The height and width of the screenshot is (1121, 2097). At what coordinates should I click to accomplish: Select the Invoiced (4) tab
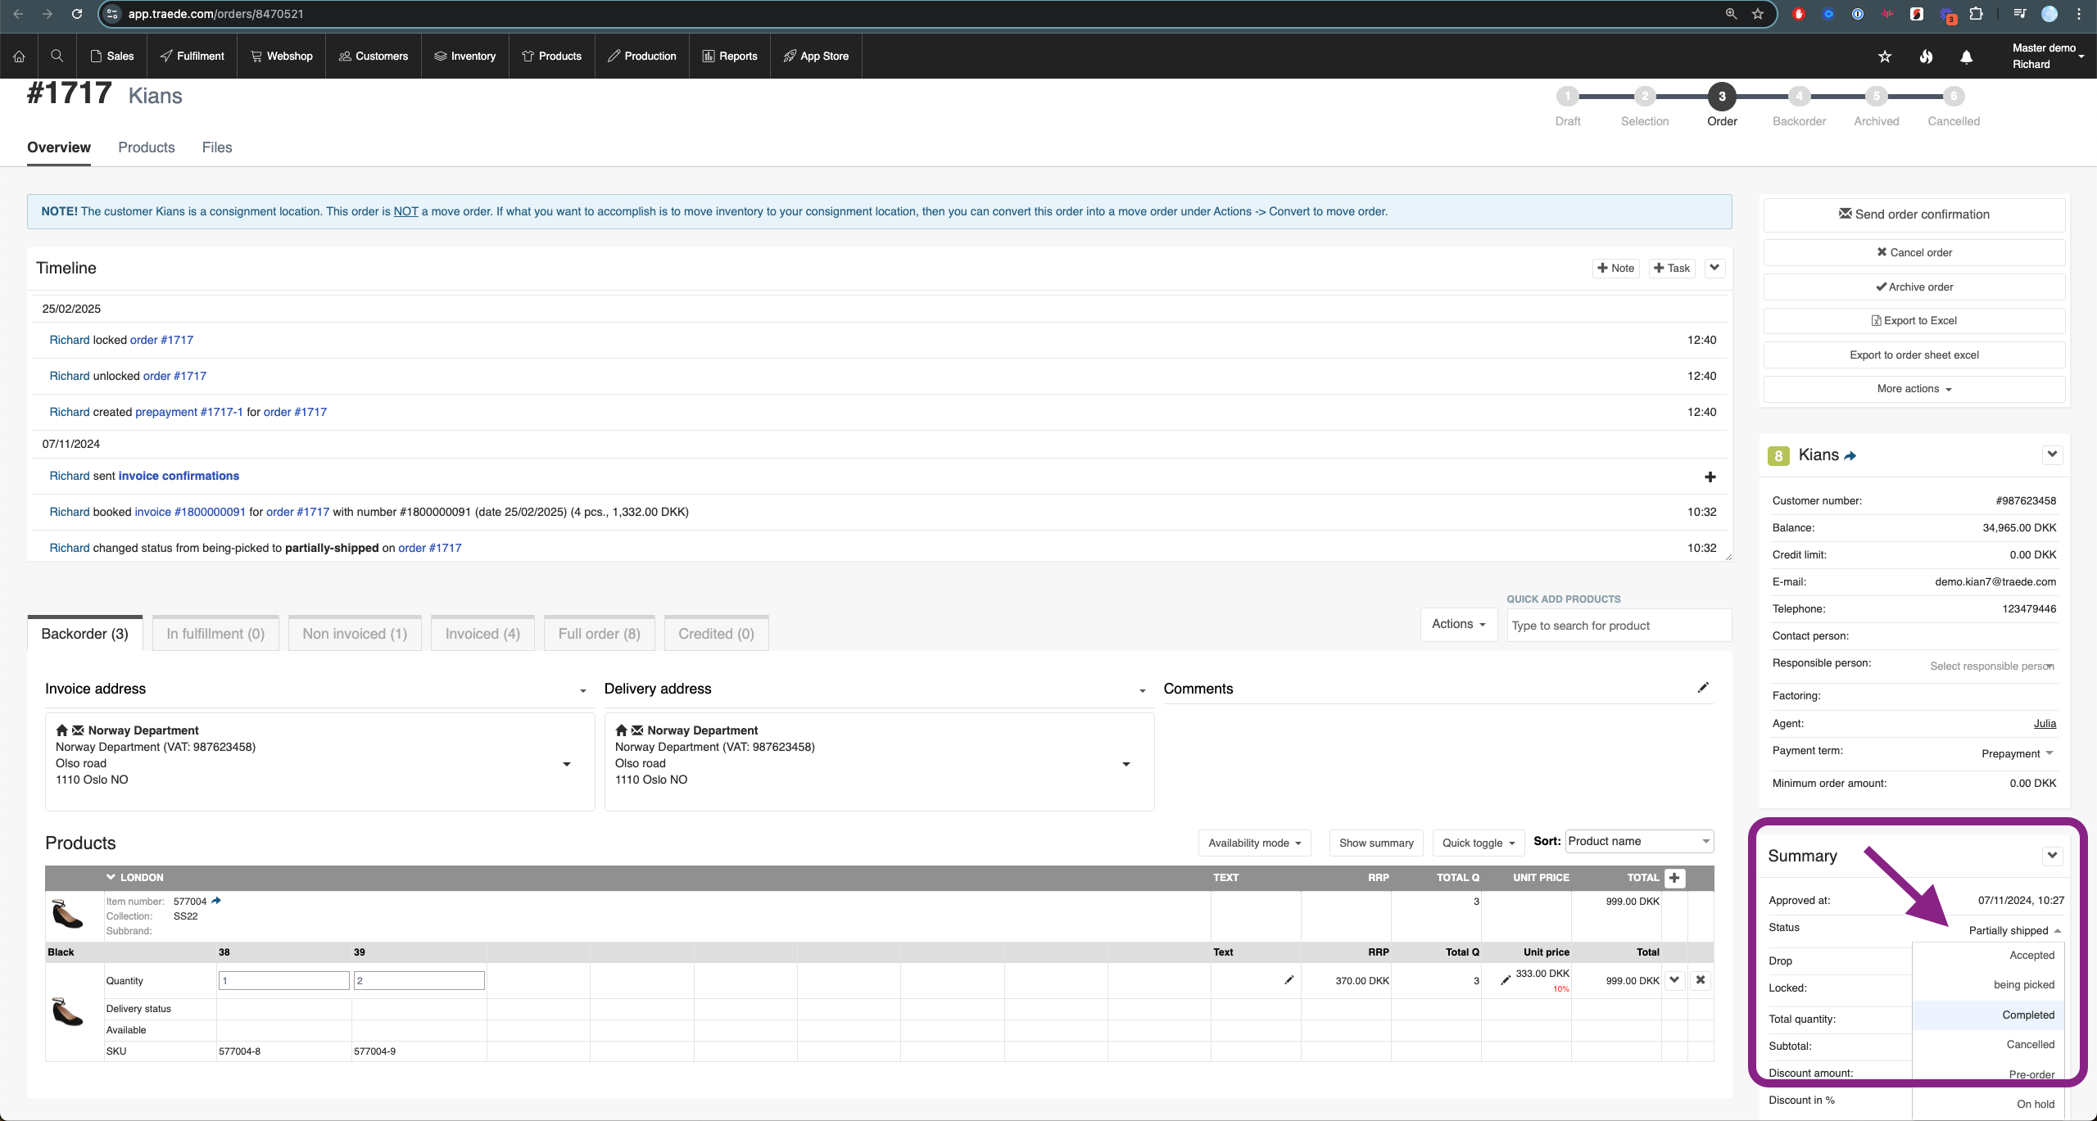tap(482, 633)
